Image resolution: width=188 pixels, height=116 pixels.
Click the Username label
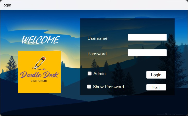click(97, 38)
